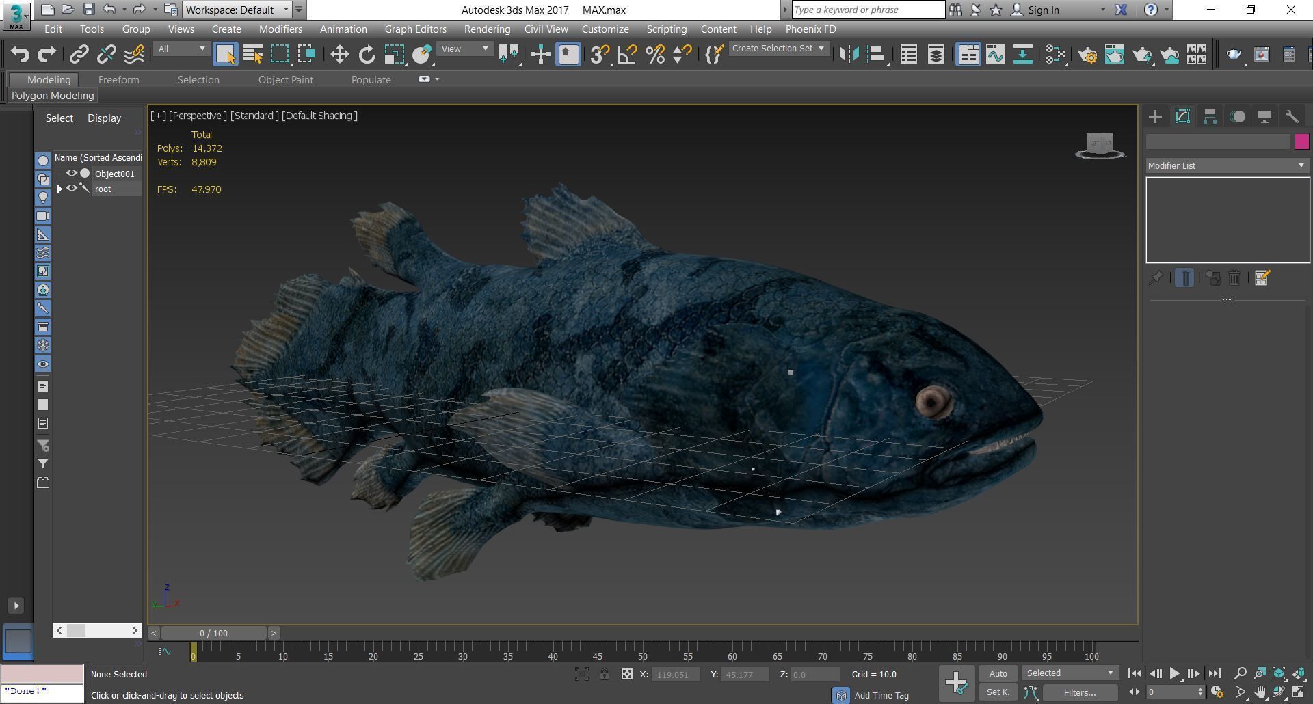
Task: Toggle Angle Snap
Action: 627,54
